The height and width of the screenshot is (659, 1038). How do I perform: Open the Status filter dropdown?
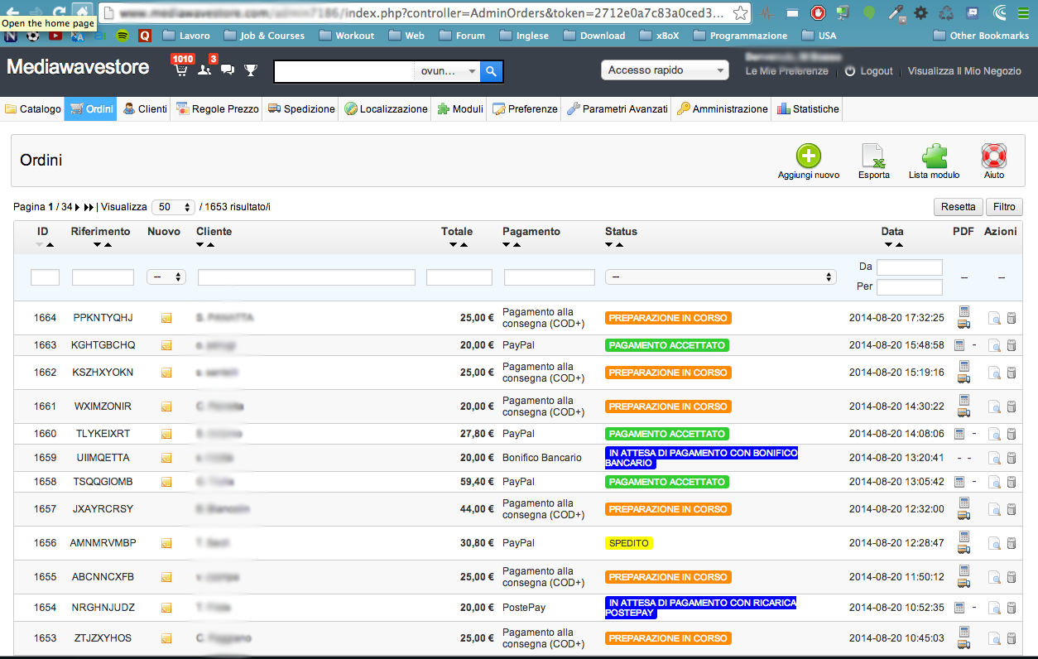pyautogui.click(x=720, y=277)
